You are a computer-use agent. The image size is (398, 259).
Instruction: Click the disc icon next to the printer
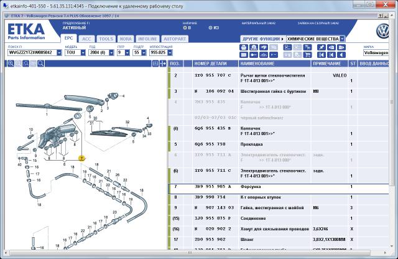click(254, 47)
